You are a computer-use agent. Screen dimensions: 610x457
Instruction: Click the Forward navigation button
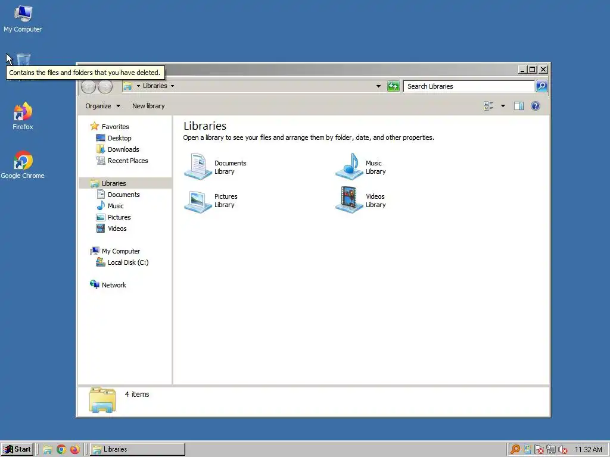click(105, 86)
